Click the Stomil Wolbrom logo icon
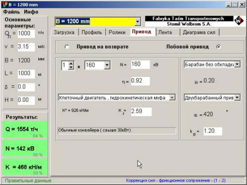This screenshot has height=185, width=247. pos(239,21)
